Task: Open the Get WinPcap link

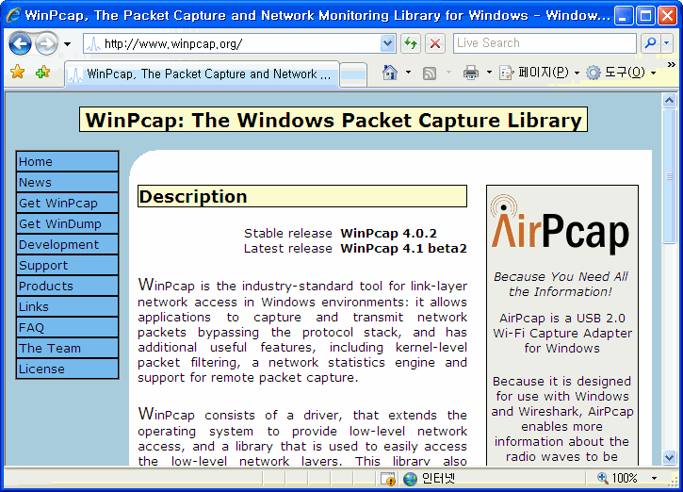Action: pos(67,203)
